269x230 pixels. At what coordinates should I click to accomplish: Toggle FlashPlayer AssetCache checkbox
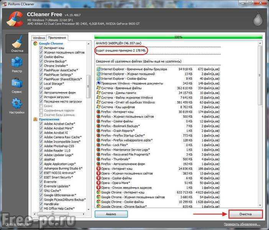[x=41, y=70]
